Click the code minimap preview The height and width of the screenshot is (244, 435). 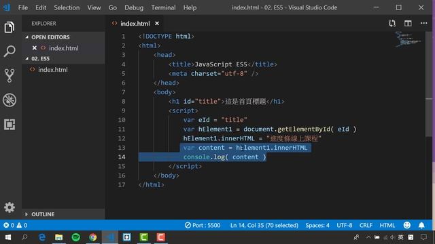point(408,39)
